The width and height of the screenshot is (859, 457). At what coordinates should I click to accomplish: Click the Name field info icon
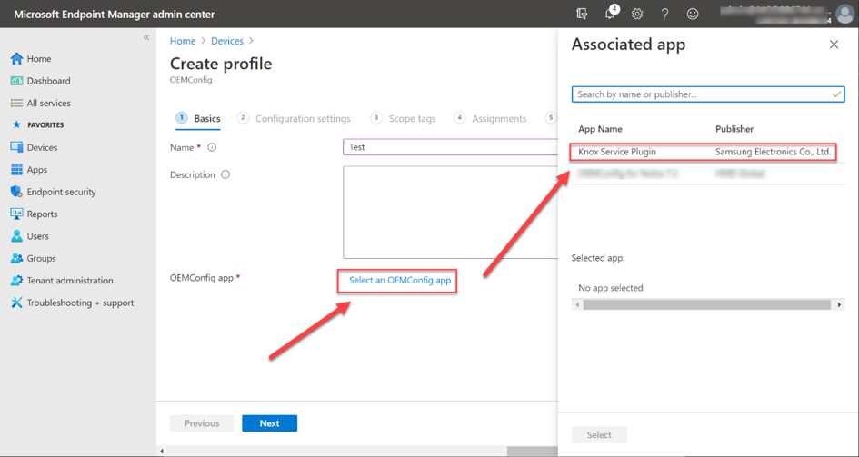pyautogui.click(x=213, y=147)
